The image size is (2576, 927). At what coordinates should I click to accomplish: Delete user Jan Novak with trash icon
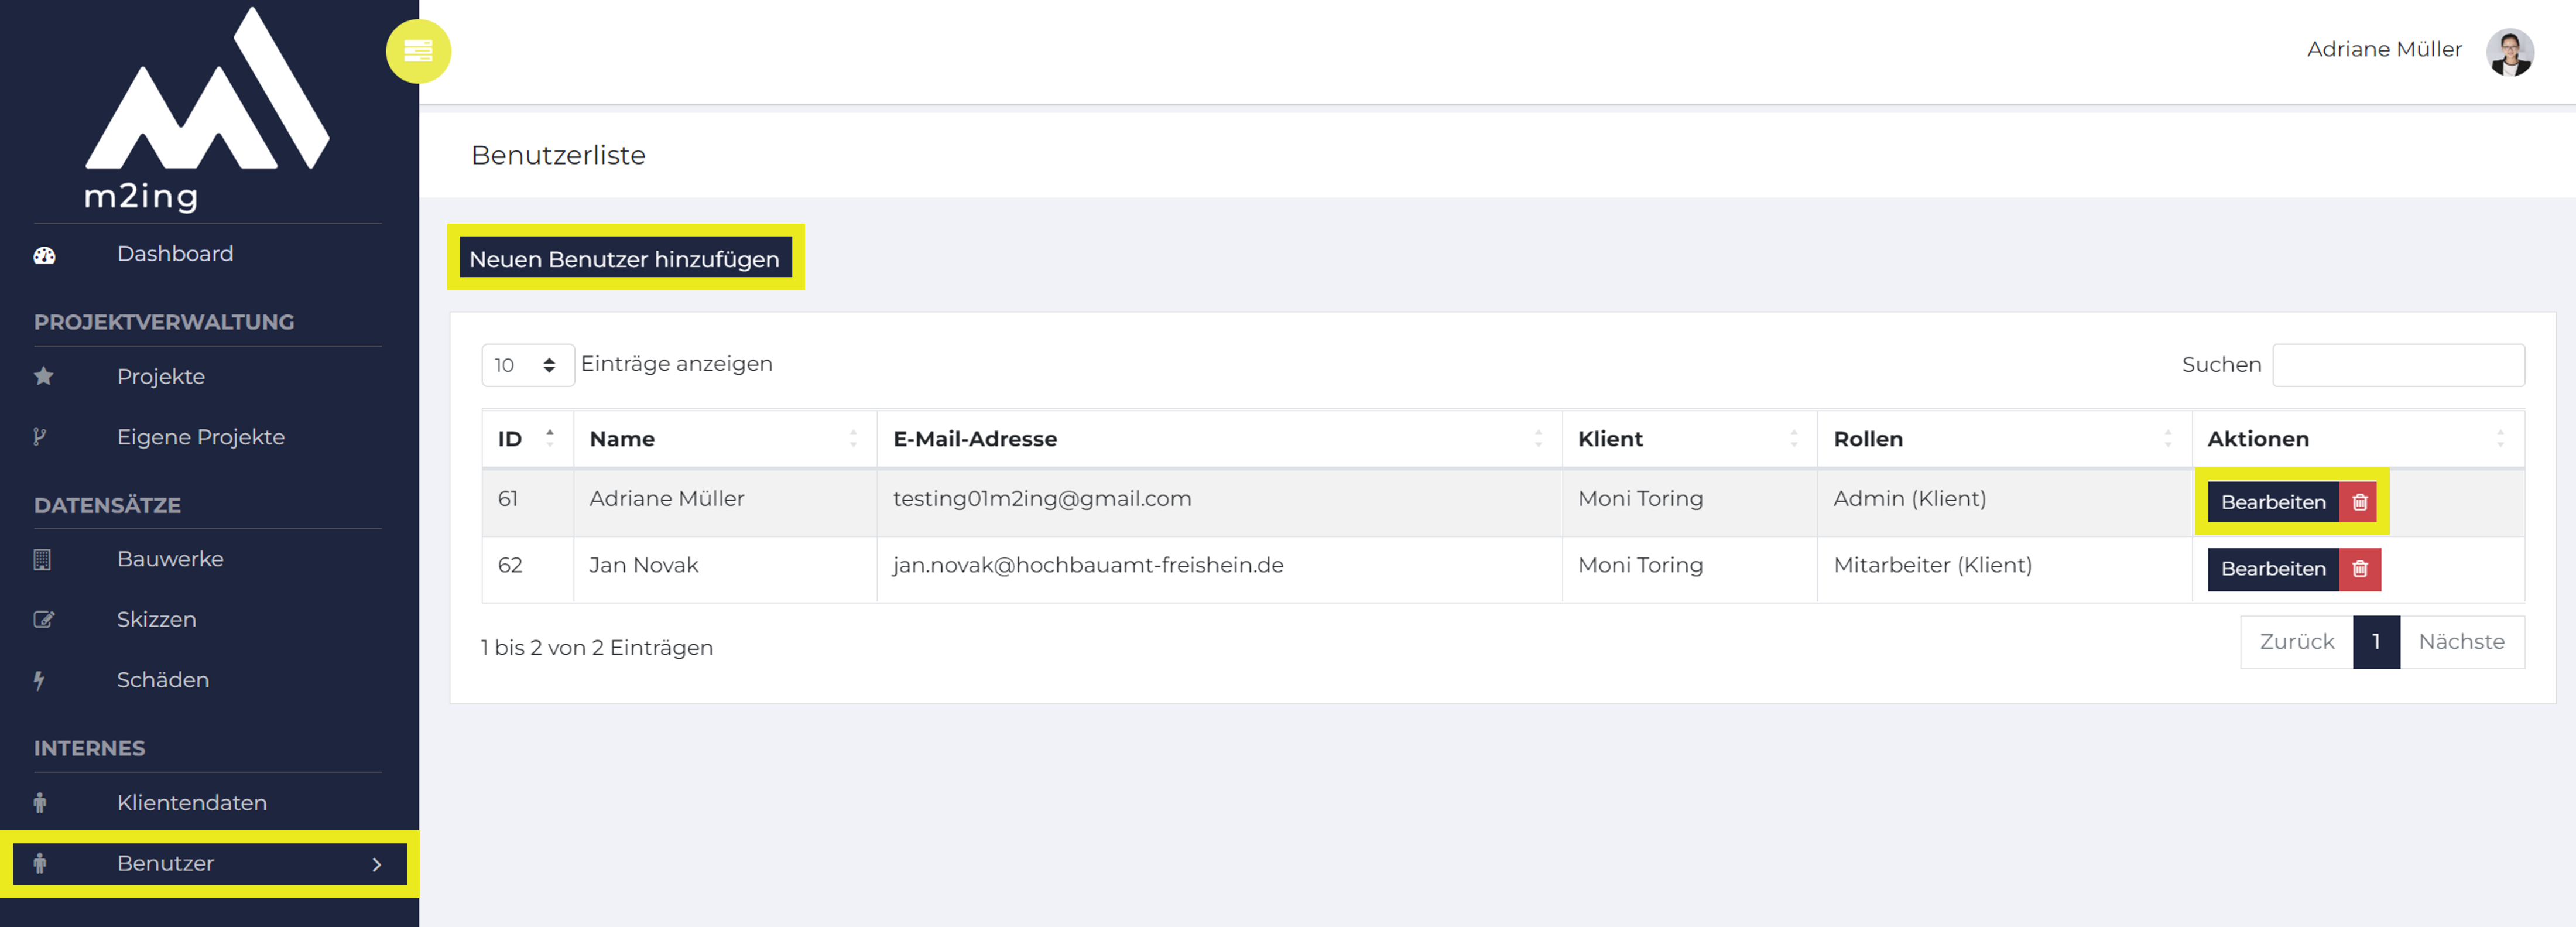2359,569
